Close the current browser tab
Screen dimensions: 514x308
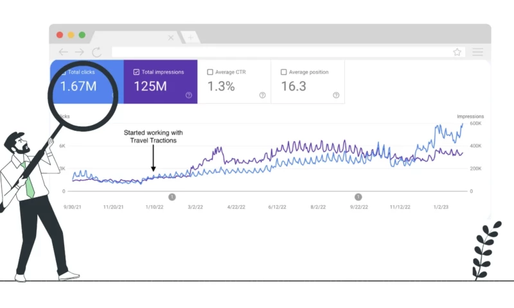[171, 38]
